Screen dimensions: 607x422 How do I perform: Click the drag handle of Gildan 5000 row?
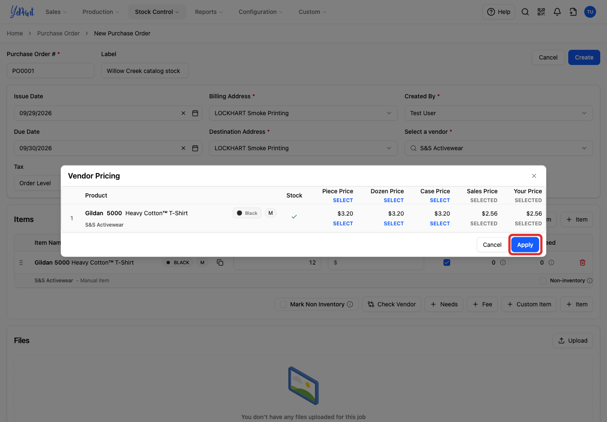coord(21,262)
